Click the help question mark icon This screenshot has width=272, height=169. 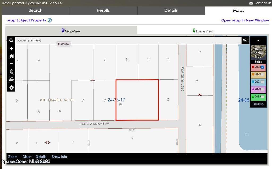tap(50, 20)
